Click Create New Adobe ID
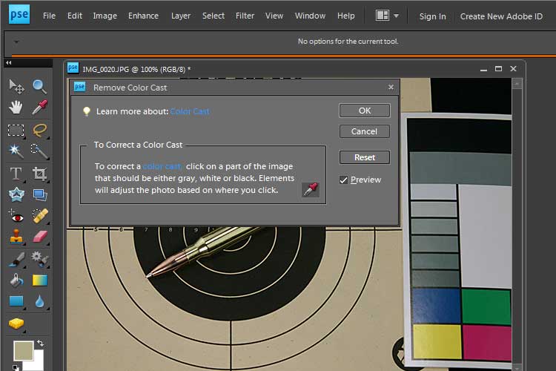This screenshot has width=556, height=371. point(501,16)
